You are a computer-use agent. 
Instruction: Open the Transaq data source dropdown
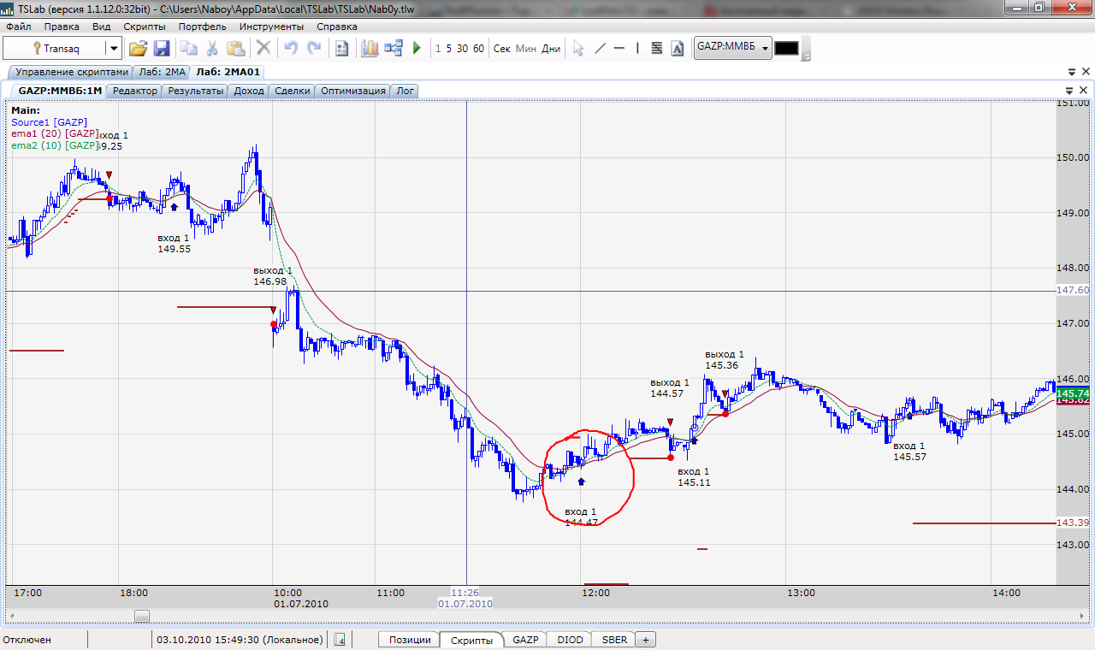113,49
